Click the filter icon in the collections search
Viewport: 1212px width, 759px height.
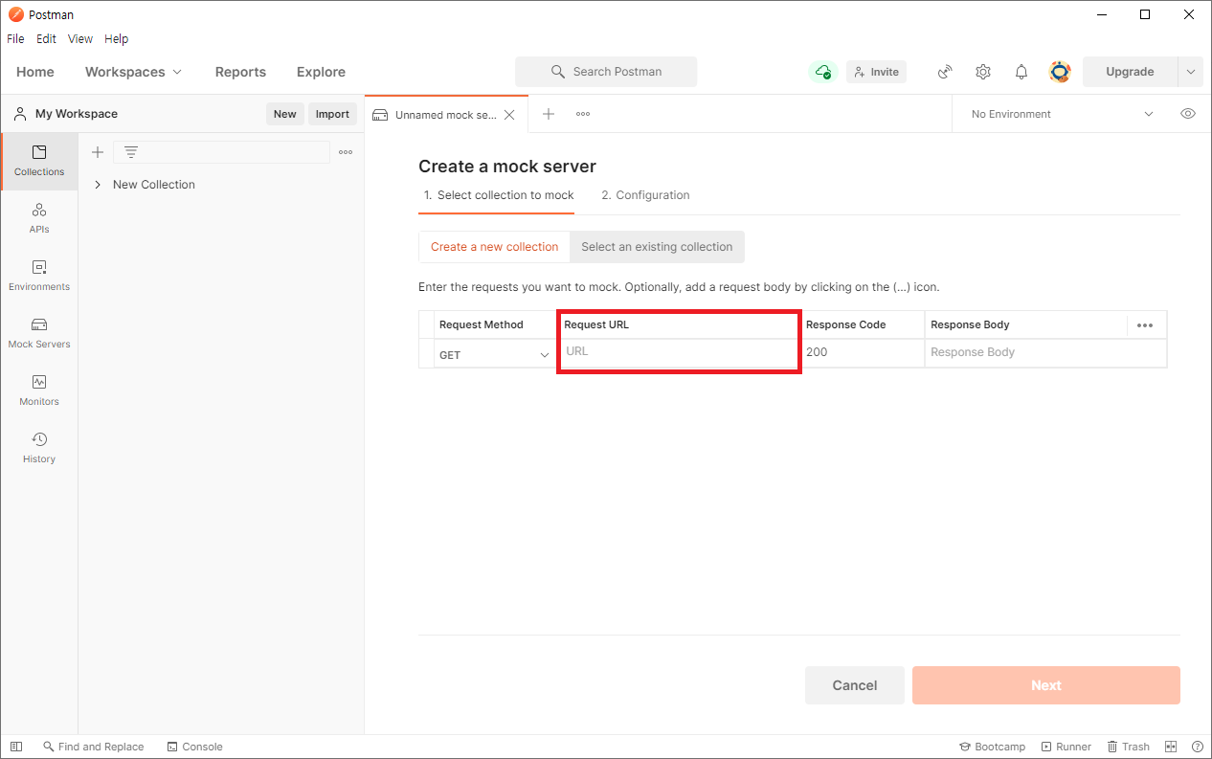131,152
